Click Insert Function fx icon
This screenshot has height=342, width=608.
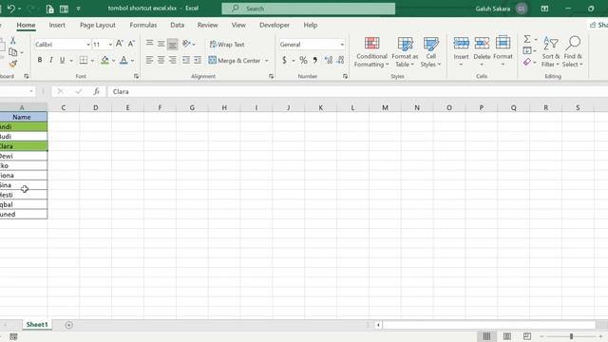[96, 91]
